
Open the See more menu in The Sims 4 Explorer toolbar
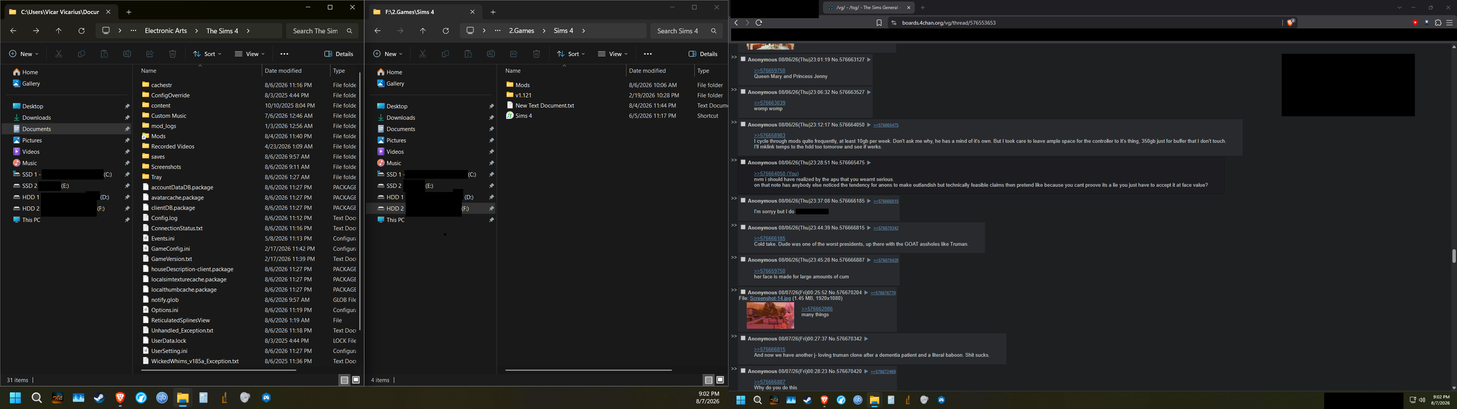(x=285, y=54)
